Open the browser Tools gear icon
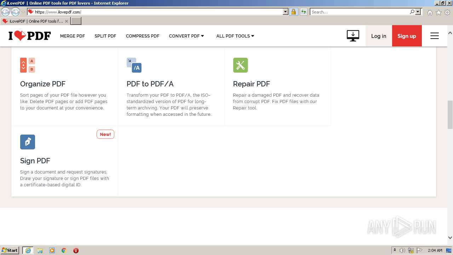Image resolution: width=453 pixels, height=255 pixels. coord(447,12)
